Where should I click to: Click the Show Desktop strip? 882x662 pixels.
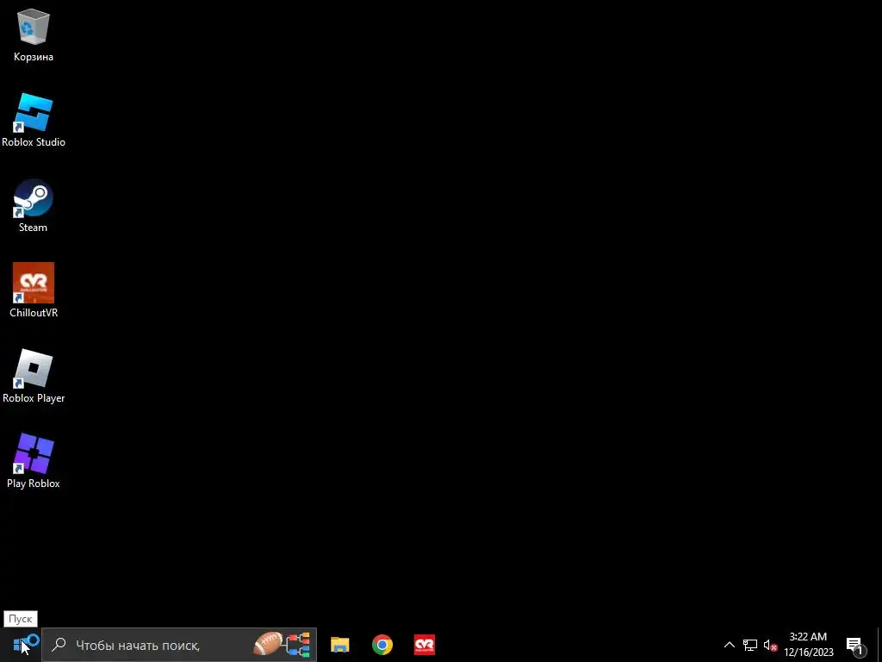[879, 645]
